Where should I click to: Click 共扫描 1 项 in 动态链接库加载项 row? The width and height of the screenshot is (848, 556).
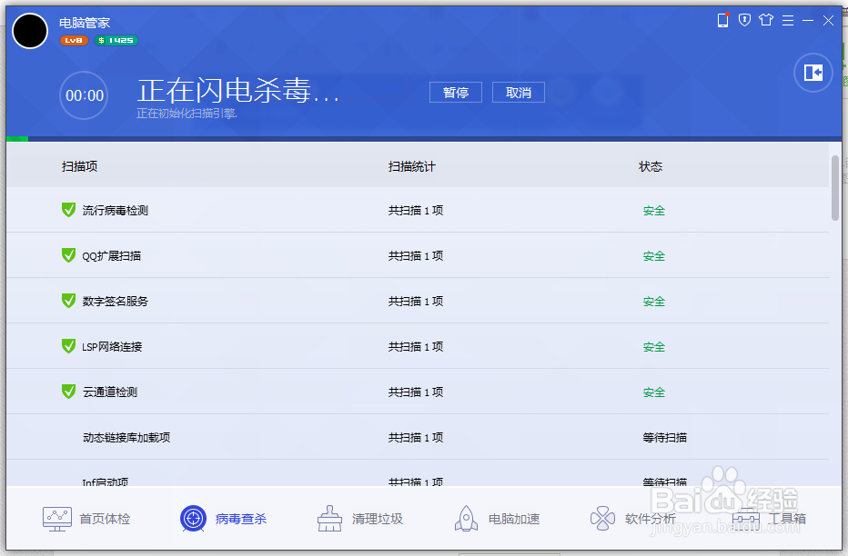pyautogui.click(x=415, y=437)
